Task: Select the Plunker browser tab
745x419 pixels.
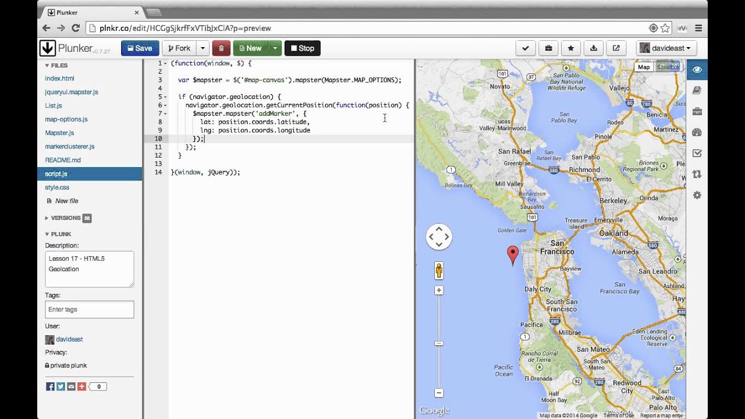Action: (x=93, y=12)
